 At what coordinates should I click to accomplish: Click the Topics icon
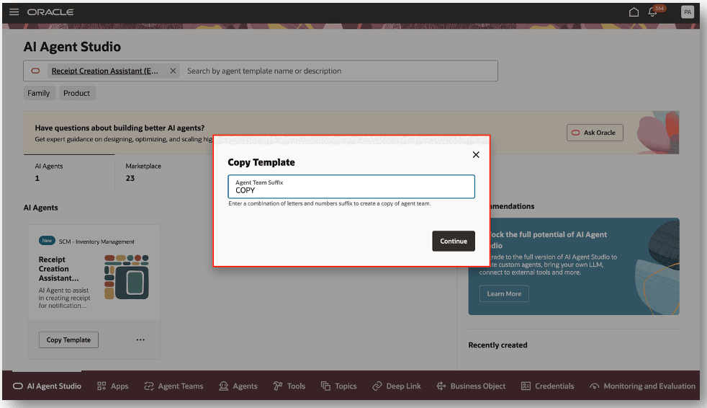pyautogui.click(x=325, y=386)
